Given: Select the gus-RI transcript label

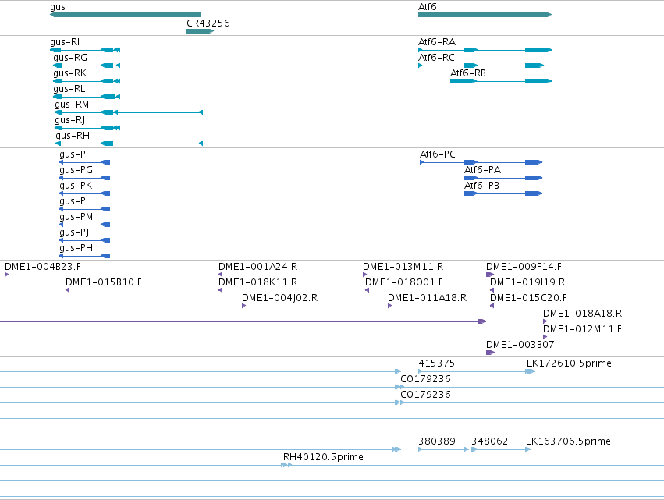Looking at the screenshot, I should pyautogui.click(x=65, y=42).
